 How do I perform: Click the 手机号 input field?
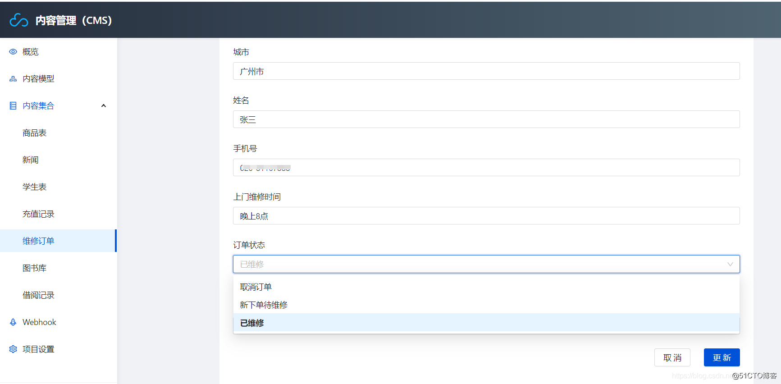[x=486, y=168]
